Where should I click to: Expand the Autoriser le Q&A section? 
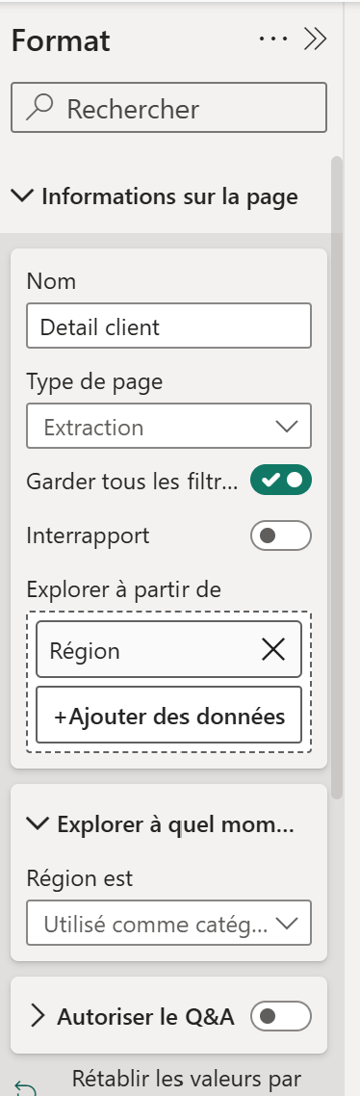coord(38,1016)
